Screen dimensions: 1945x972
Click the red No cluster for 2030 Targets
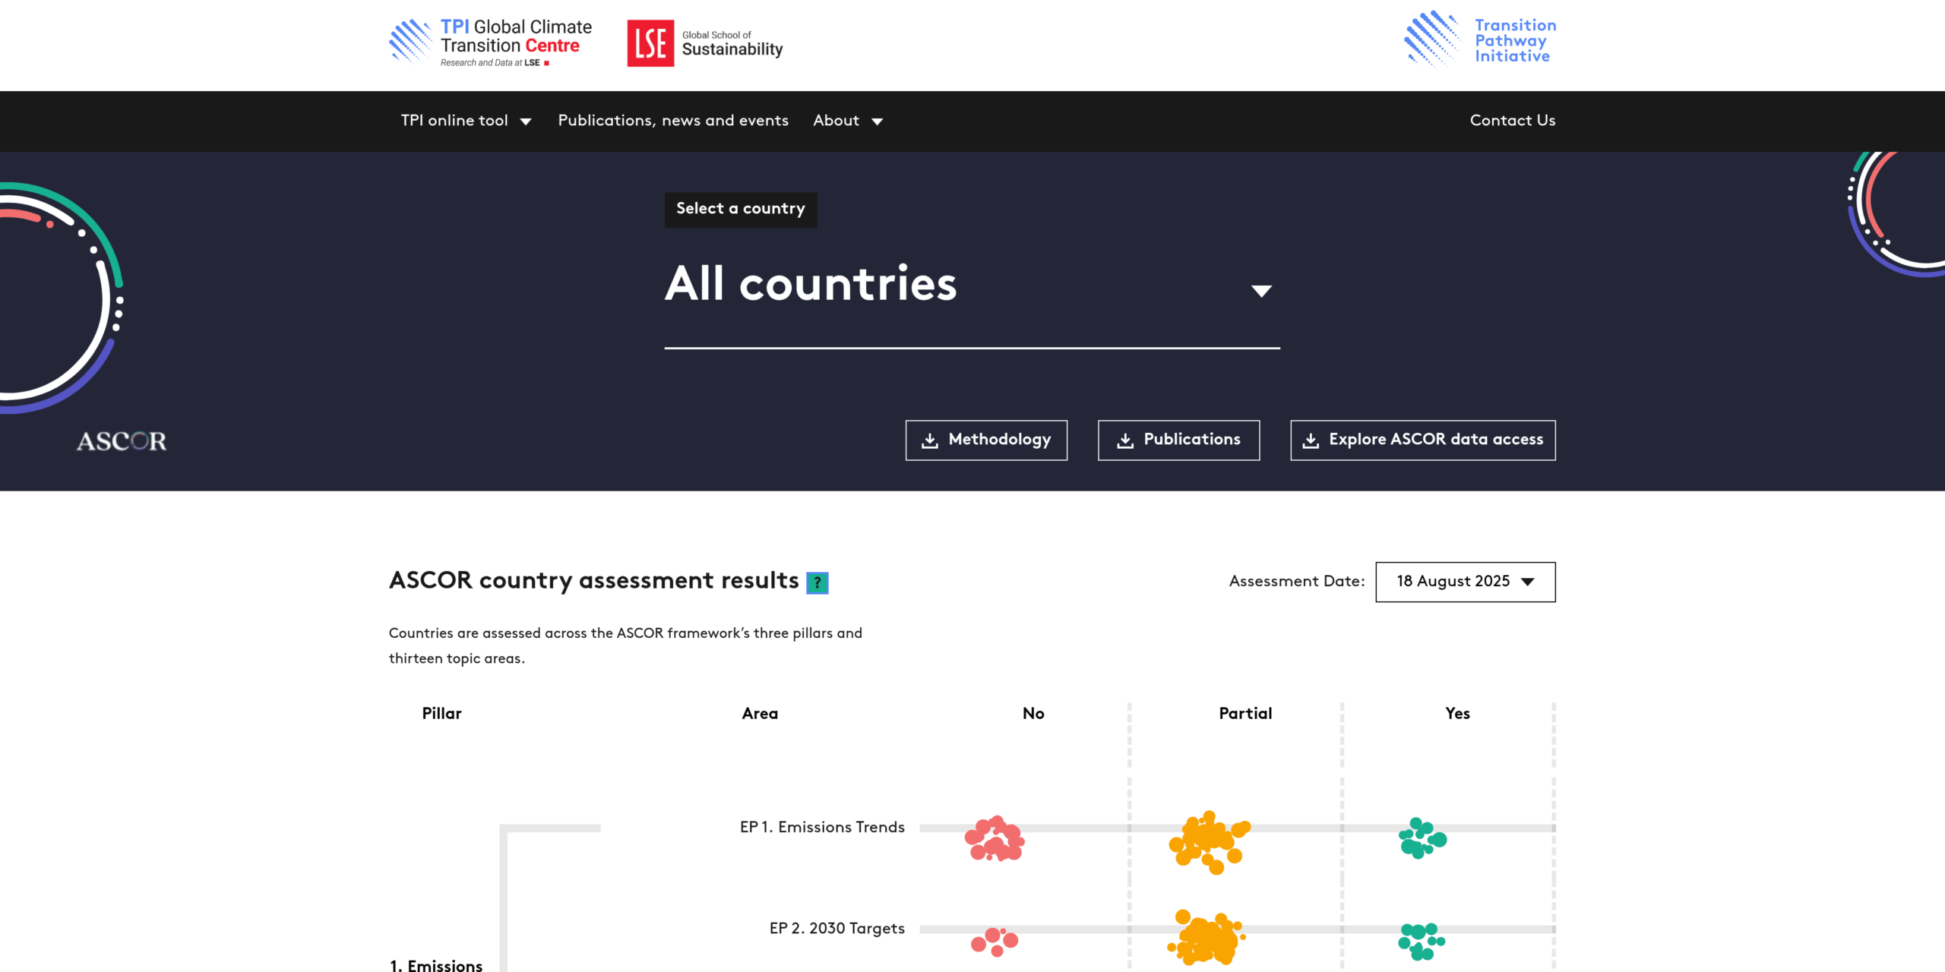click(x=995, y=942)
